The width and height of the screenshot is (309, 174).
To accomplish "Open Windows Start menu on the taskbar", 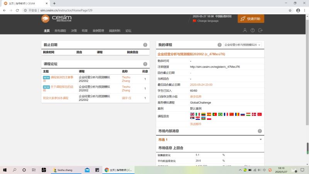I will [x=5, y=170].
